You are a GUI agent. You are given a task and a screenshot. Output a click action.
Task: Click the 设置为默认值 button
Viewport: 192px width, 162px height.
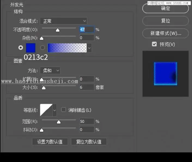tap(50, 142)
